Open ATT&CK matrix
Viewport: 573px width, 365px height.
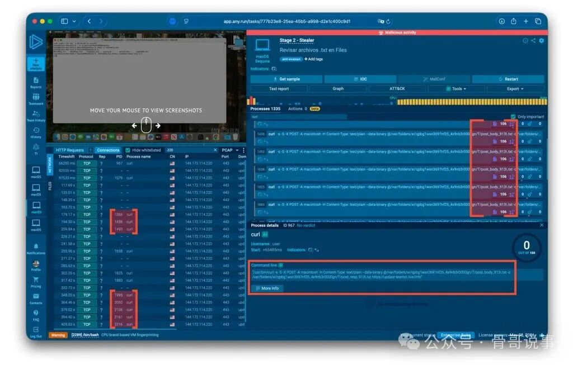(397, 89)
